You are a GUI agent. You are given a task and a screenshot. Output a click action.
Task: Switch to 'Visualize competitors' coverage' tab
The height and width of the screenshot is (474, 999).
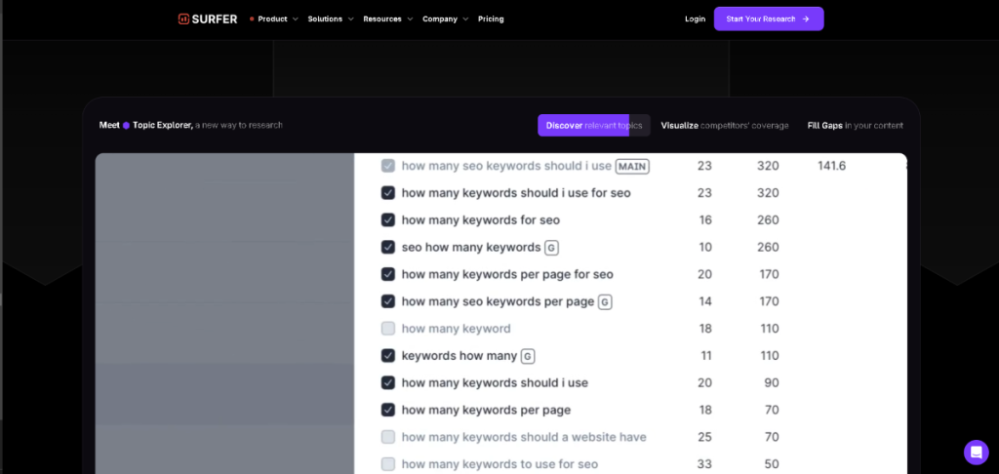pyautogui.click(x=725, y=126)
